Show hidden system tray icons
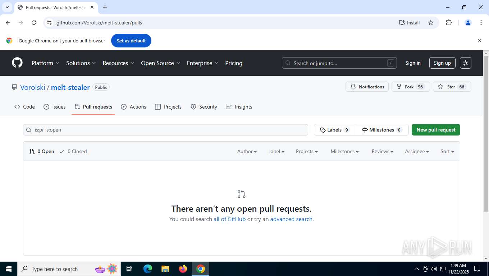The width and height of the screenshot is (489, 276). point(417,269)
